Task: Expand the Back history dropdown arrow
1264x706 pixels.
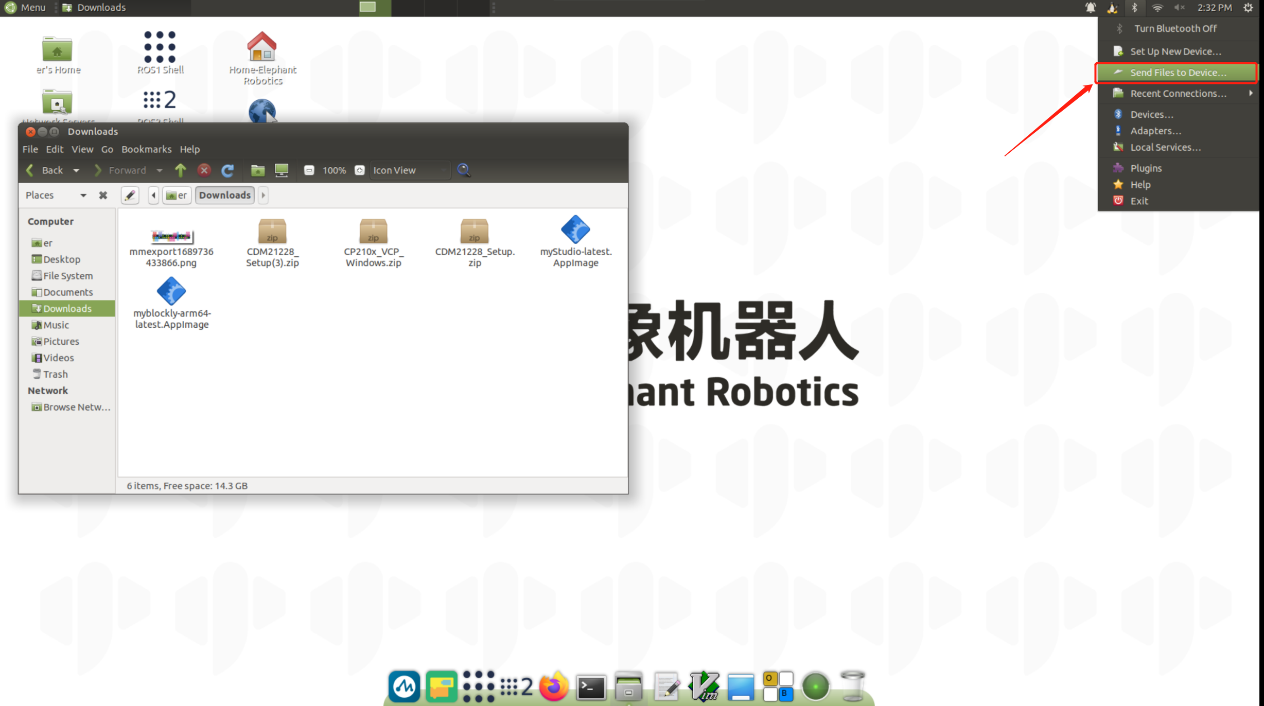Action: (x=76, y=170)
